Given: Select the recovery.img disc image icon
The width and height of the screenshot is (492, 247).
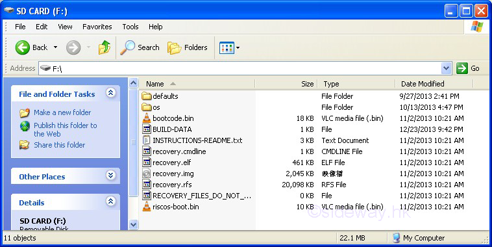Looking at the screenshot, I should [x=147, y=174].
